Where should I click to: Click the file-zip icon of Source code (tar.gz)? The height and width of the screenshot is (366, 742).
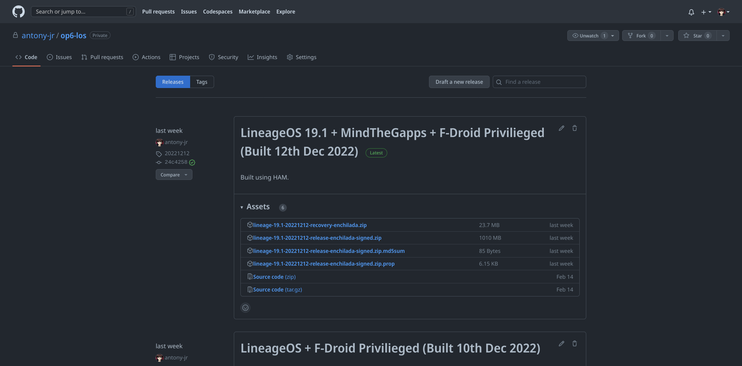[250, 290]
